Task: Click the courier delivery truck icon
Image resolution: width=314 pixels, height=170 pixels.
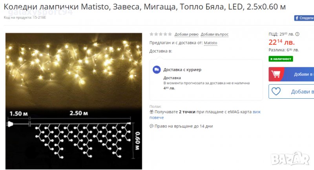Action: tap(157, 70)
